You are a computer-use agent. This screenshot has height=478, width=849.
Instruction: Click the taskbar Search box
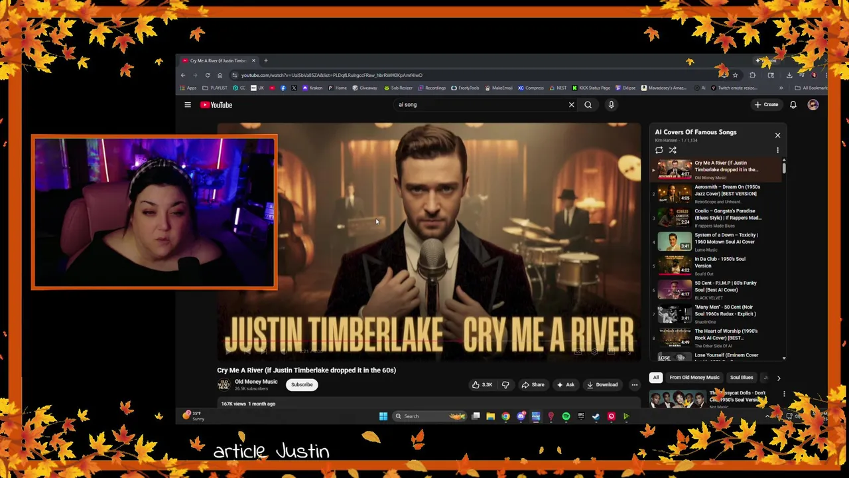[430, 416]
